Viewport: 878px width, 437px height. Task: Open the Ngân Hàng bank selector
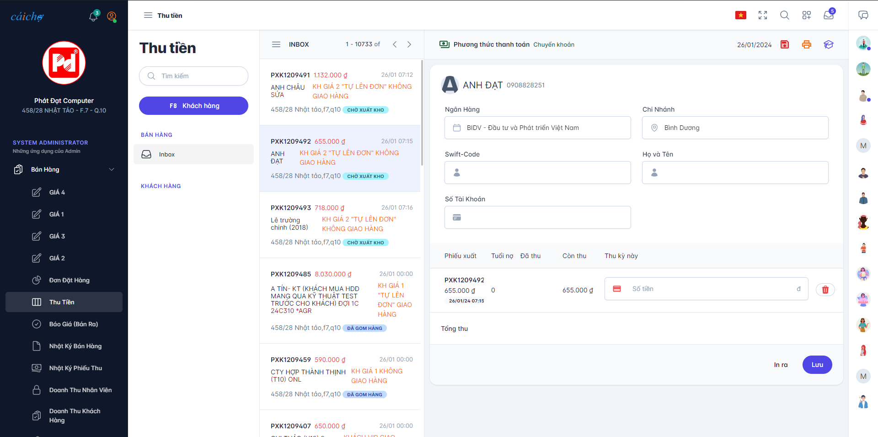tap(537, 128)
